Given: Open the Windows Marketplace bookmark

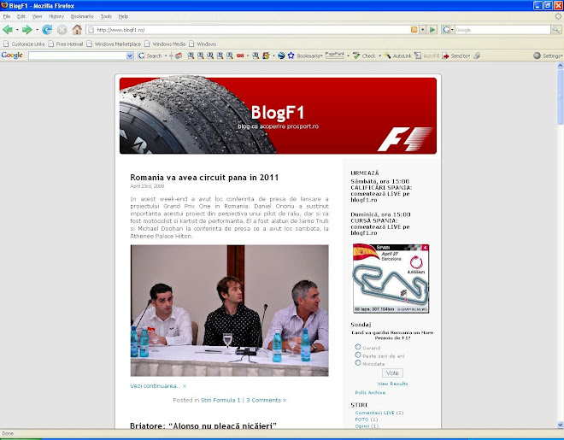Looking at the screenshot, I should pos(114,44).
